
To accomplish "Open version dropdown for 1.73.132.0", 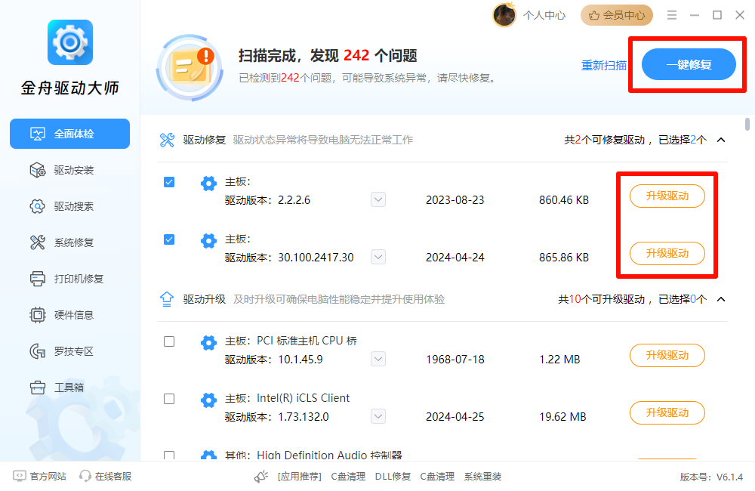I will tap(378, 416).
